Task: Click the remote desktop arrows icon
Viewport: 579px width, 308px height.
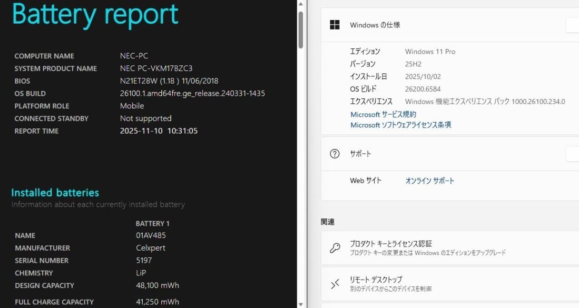Action: [335, 283]
